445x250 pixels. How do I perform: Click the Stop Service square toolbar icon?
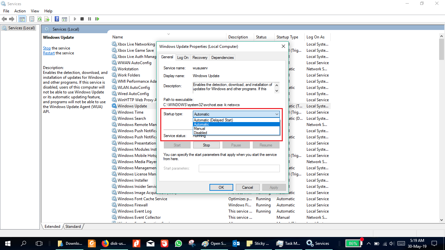tap(82, 19)
